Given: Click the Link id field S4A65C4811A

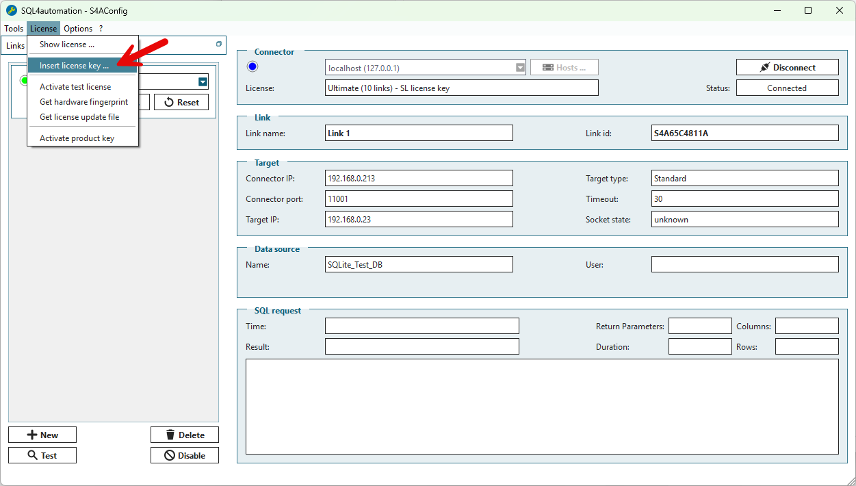Looking at the screenshot, I should pyautogui.click(x=745, y=133).
